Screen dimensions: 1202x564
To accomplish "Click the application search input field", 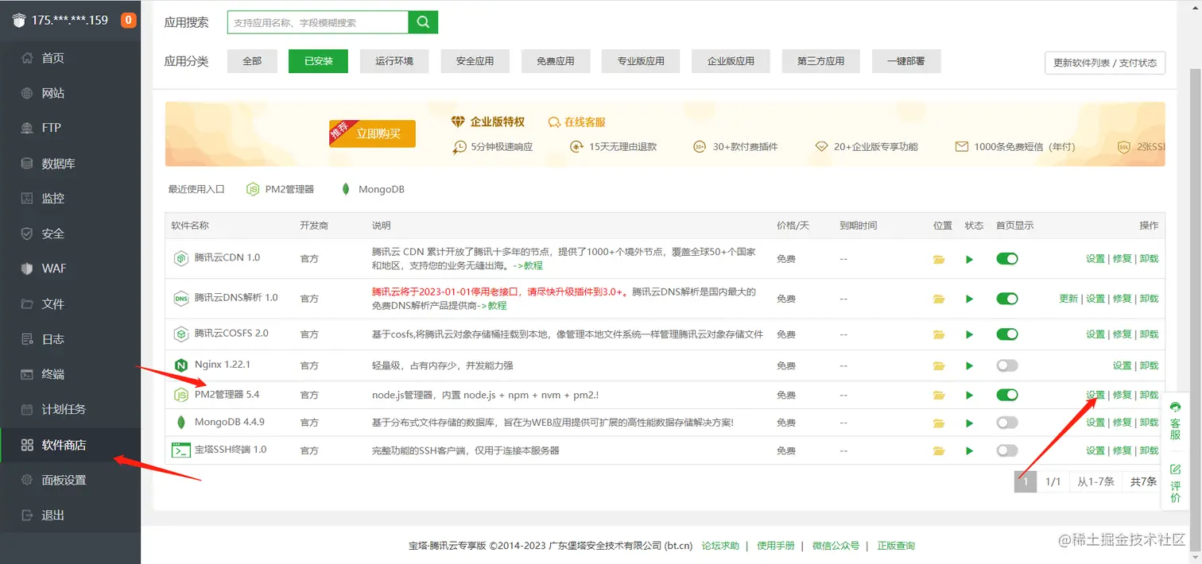I will click(x=318, y=22).
